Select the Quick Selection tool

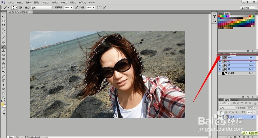click(3, 29)
